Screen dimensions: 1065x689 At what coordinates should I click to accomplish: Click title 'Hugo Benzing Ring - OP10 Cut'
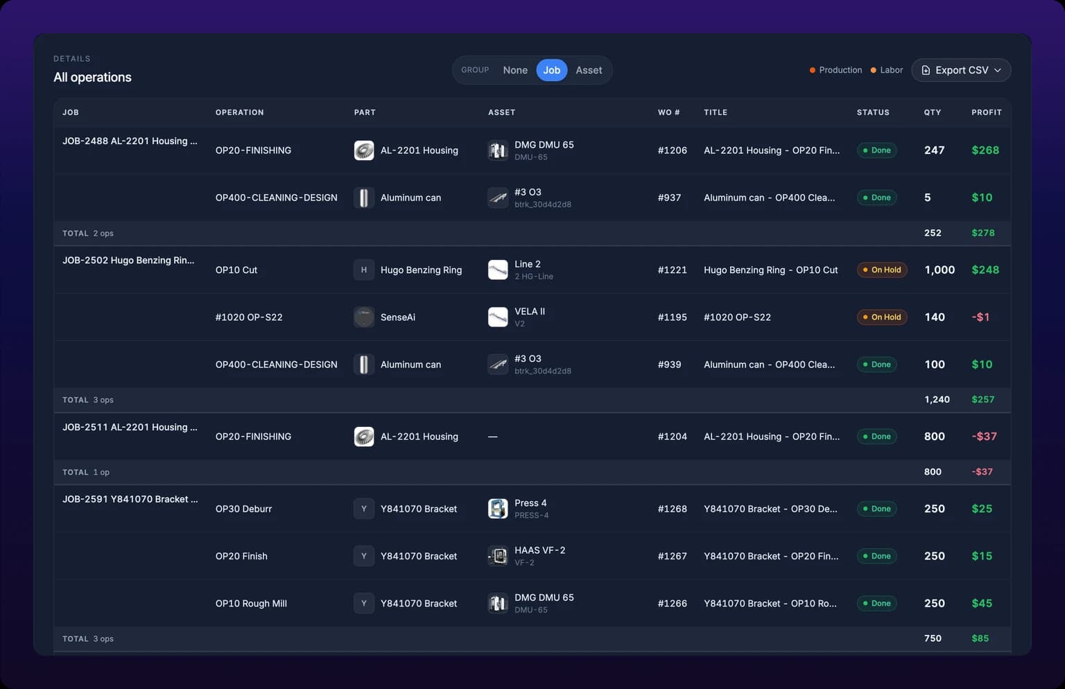point(771,270)
